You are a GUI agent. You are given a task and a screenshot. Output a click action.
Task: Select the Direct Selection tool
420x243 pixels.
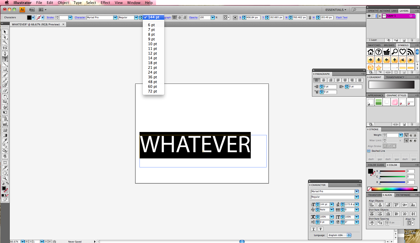[5, 37]
